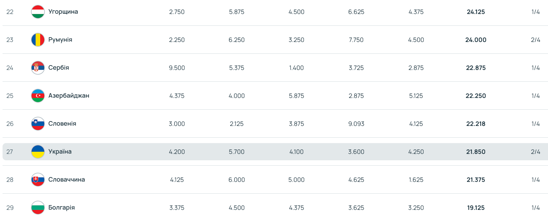Click the Bulgaria flag icon
Image resolution: width=548 pixels, height=221 pixels.
38,208
